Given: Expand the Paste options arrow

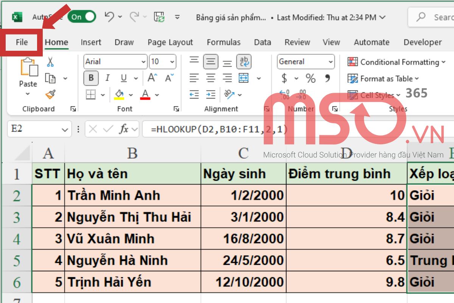Looking at the screenshot, I should click(28, 94).
